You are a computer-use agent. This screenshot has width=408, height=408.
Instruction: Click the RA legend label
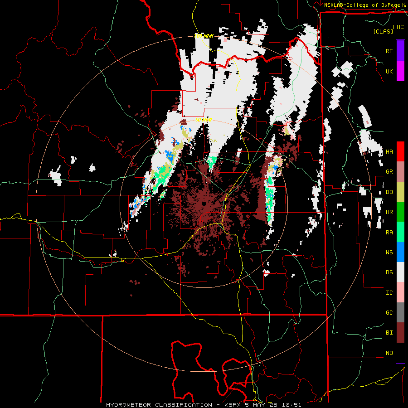click(389, 233)
